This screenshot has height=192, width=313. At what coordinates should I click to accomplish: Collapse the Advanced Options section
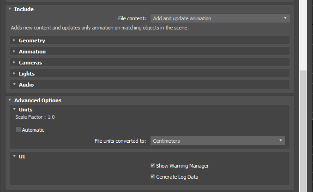coord(10,100)
